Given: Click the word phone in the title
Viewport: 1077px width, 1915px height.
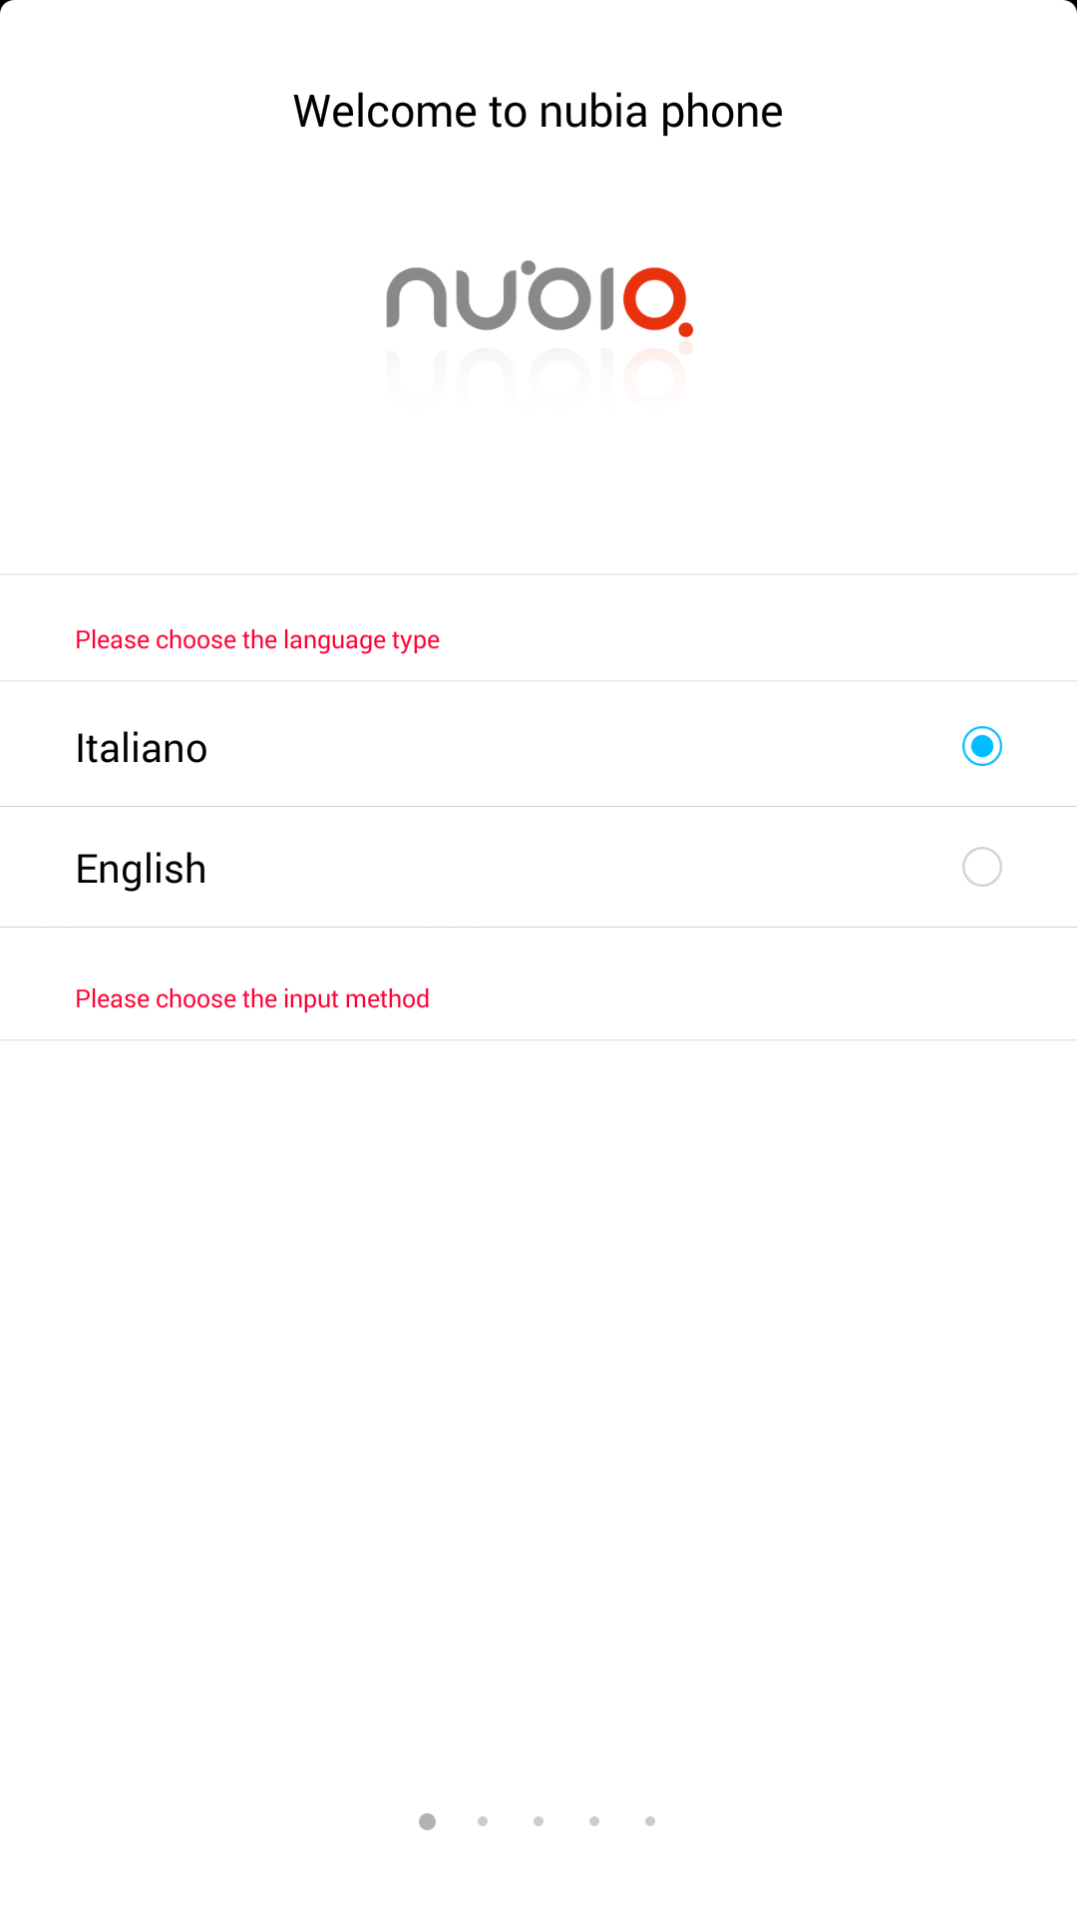Looking at the screenshot, I should click(x=722, y=113).
